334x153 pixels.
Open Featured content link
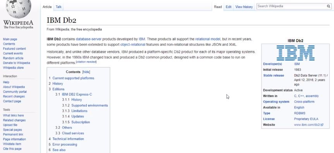(x=14, y=49)
